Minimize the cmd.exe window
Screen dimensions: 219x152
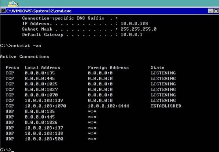(x=210, y=11)
